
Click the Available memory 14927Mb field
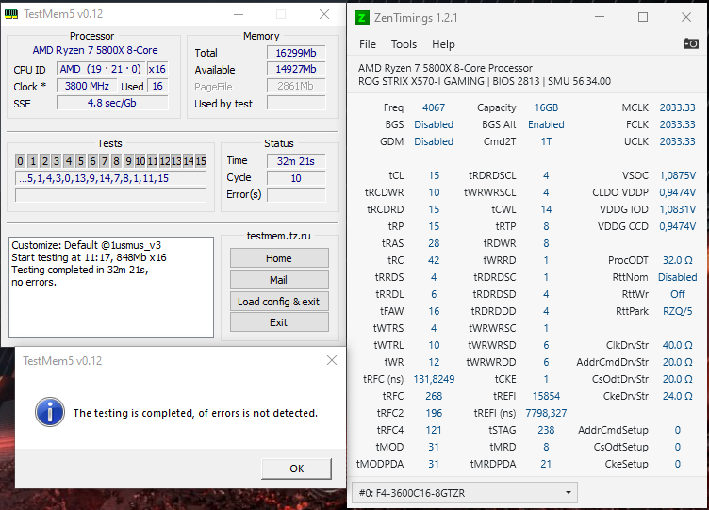tap(296, 69)
